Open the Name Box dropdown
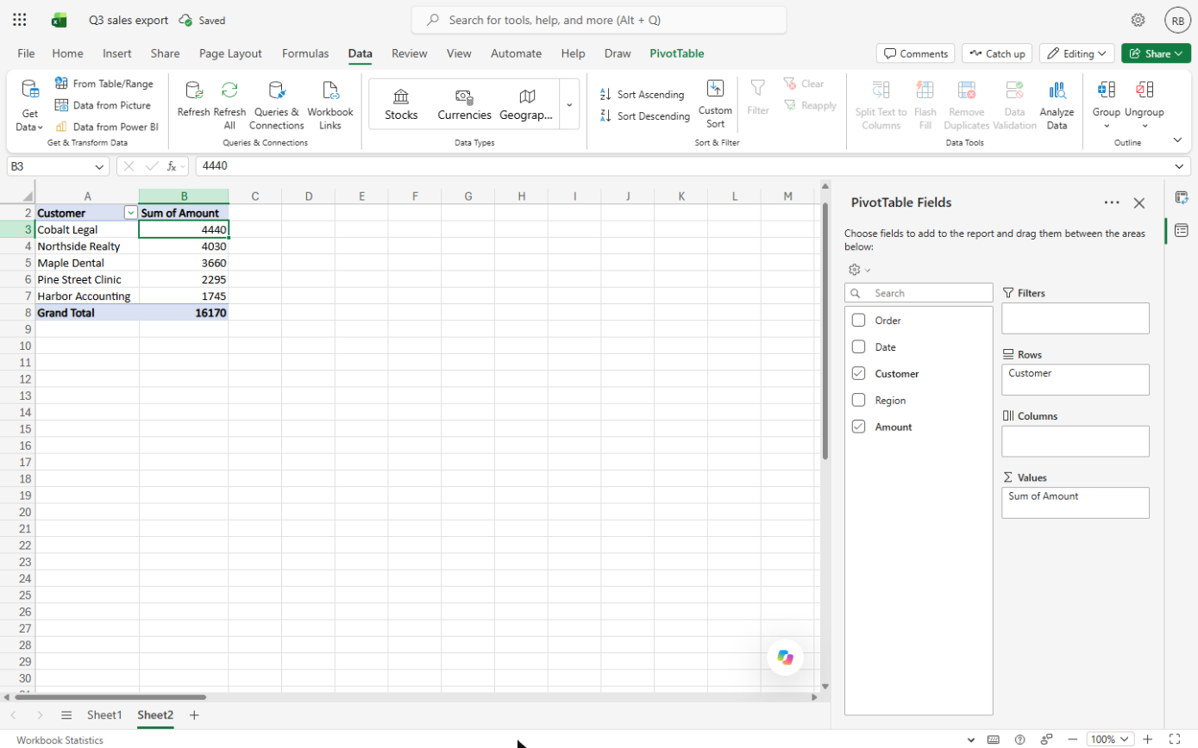Screen dimensions: 1198x748 (x=100, y=166)
